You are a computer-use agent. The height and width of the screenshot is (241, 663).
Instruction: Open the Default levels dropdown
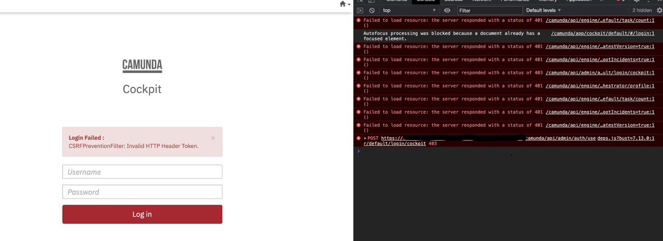[x=543, y=10]
